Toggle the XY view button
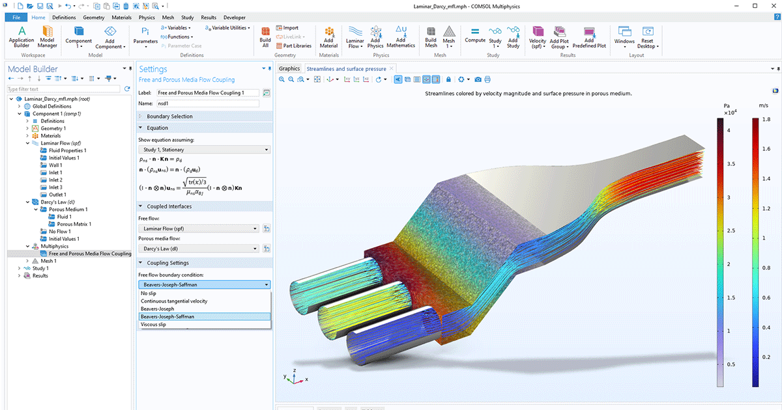The height and width of the screenshot is (410, 782). 347,79
